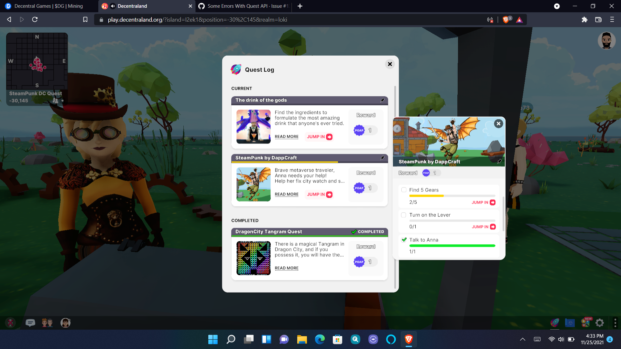The image size is (621, 349).
Task: Click JUMP IN for Find 5 Gears
Action: coord(483,202)
